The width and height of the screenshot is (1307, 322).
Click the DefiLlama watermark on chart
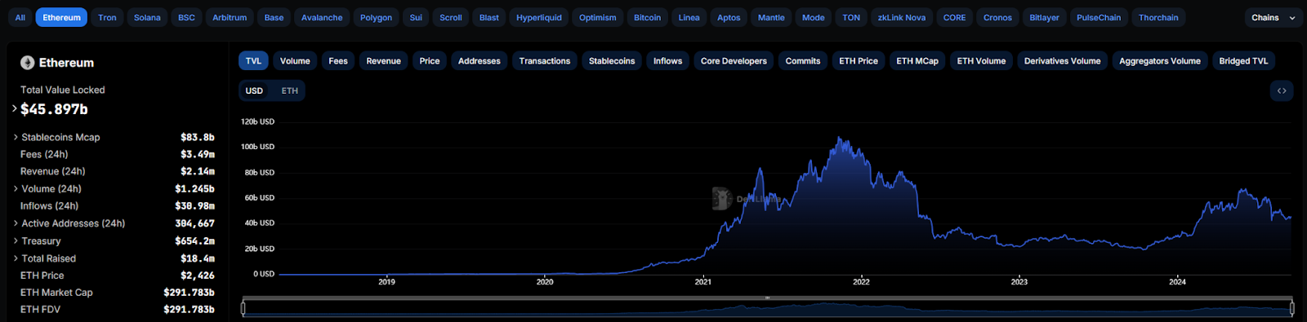747,198
